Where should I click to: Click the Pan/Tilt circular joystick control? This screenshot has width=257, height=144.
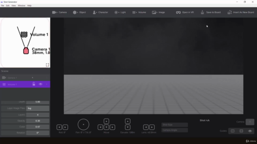tap(84, 124)
